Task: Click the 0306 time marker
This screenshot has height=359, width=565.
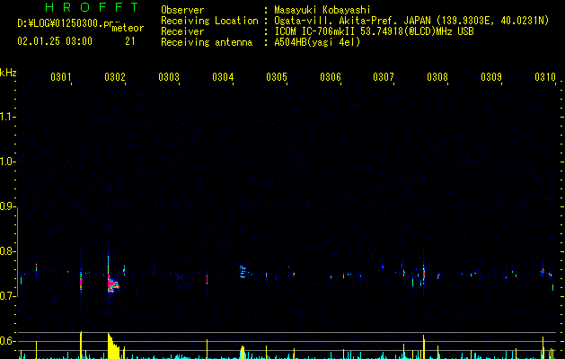Action: pyautogui.click(x=331, y=76)
